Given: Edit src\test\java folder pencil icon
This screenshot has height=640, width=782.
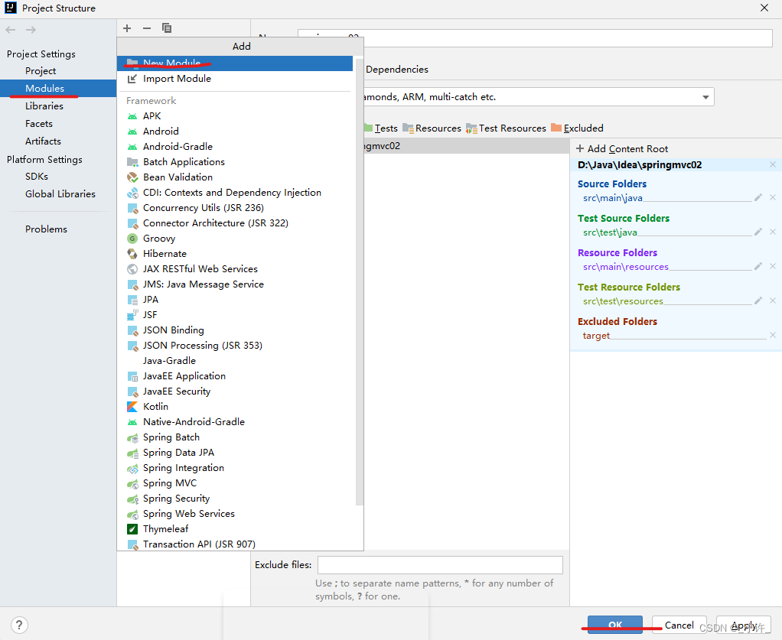Looking at the screenshot, I should (x=758, y=232).
